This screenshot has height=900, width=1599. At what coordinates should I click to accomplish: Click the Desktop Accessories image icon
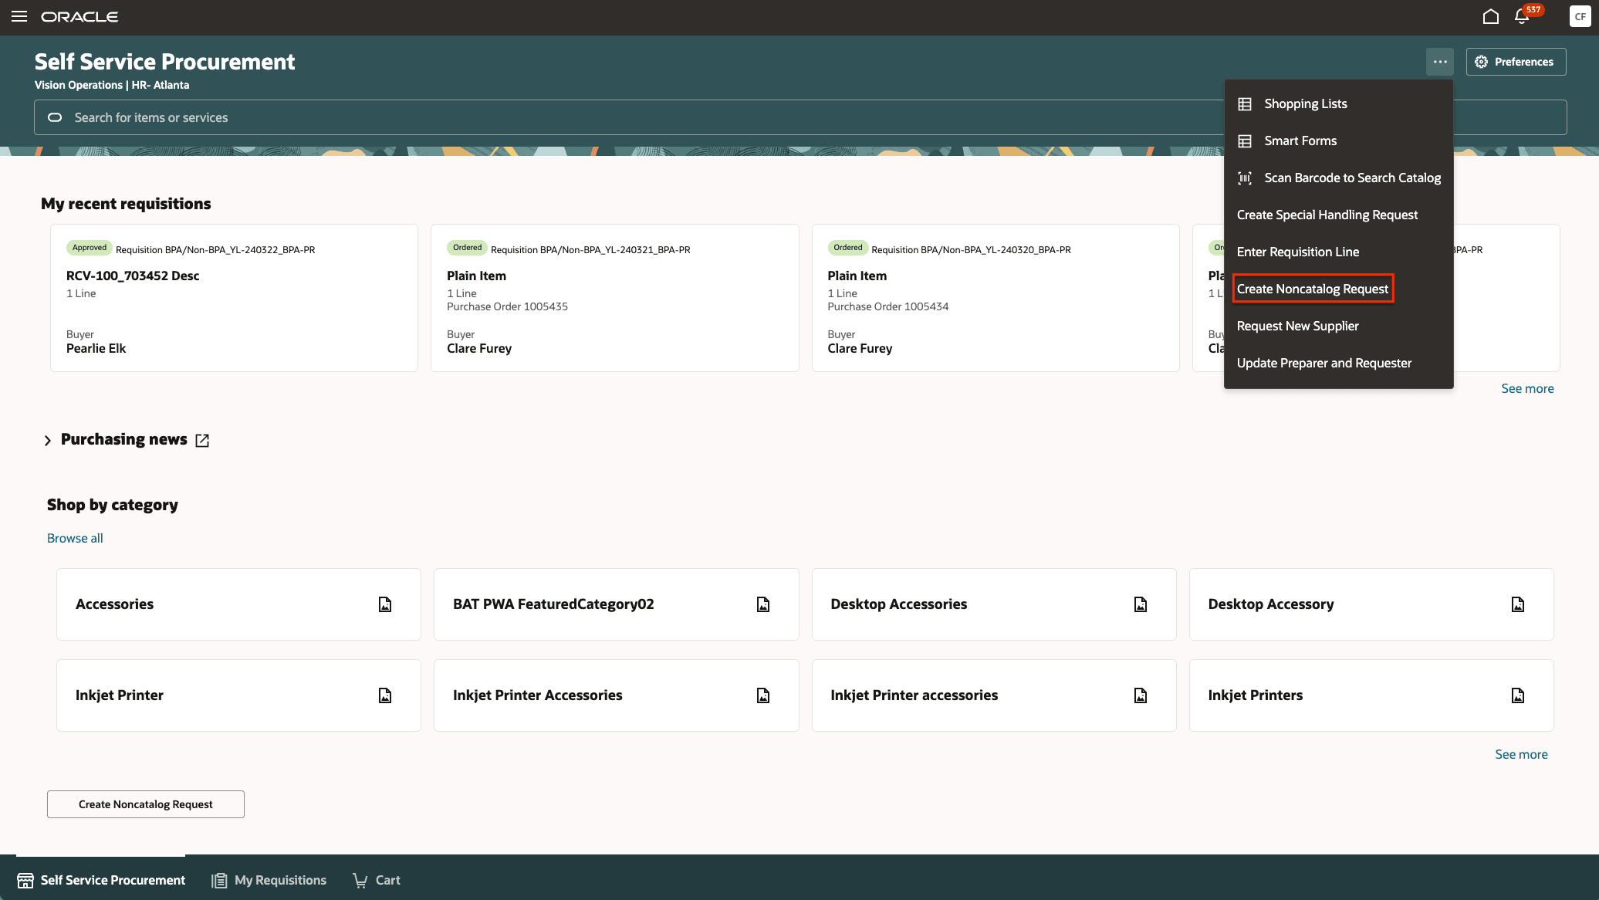pyautogui.click(x=1141, y=604)
